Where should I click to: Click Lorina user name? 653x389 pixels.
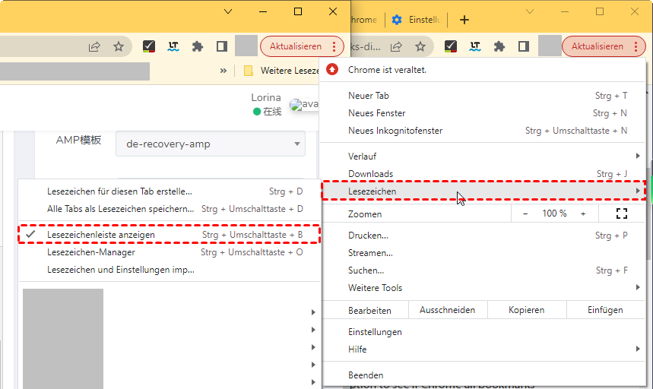click(266, 97)
